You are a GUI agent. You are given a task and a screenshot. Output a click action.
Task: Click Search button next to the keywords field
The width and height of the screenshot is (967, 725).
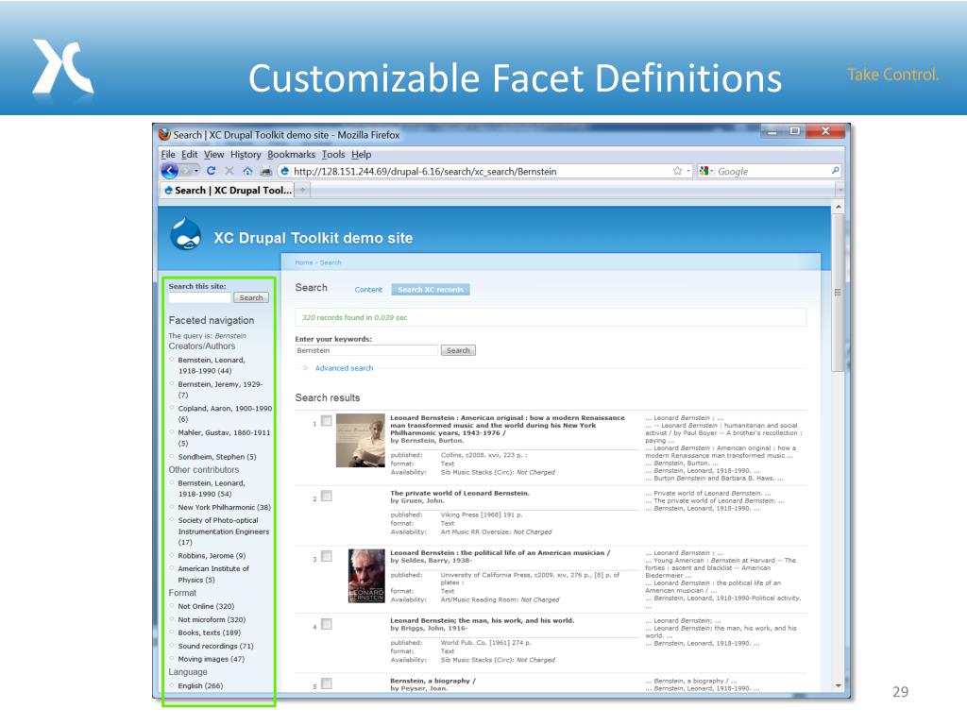pos(458,350)
